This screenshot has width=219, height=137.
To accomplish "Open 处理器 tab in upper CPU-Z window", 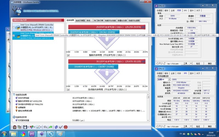I will pyautogui.click(x=159, y=10).
